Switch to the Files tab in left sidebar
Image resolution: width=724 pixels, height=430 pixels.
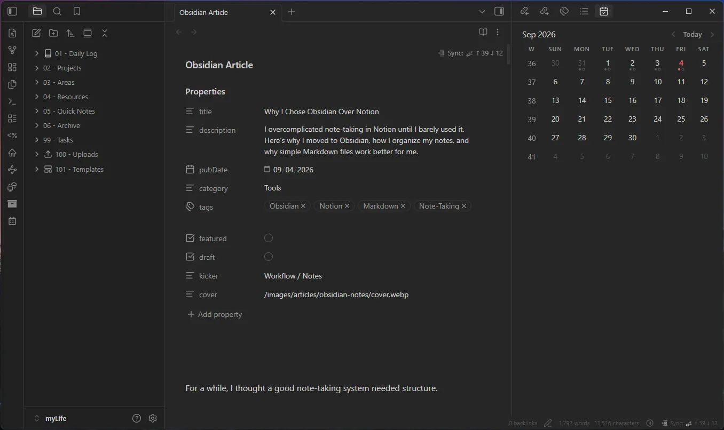coord(37,11)
